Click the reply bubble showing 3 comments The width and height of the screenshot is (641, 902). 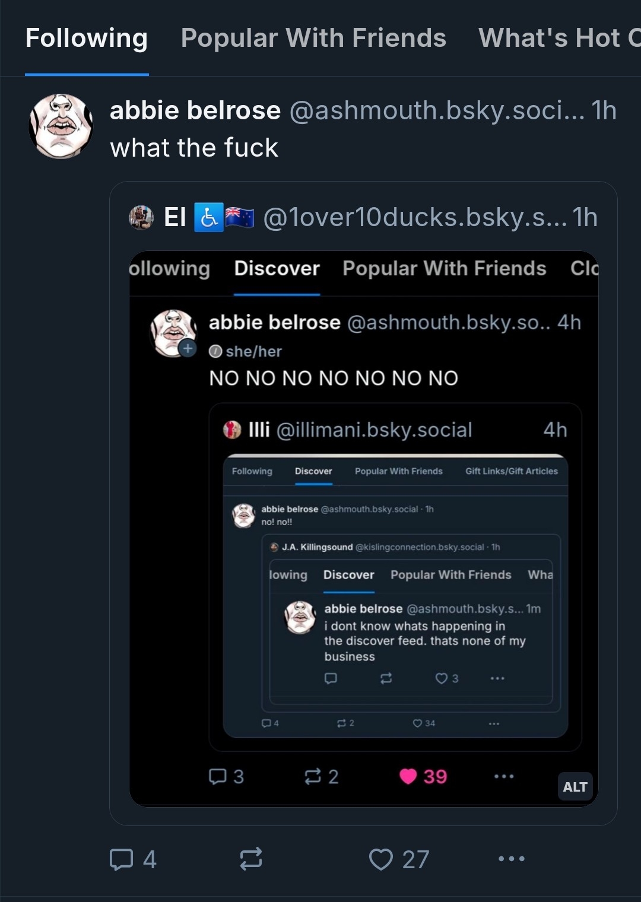[x=218, y=776]
